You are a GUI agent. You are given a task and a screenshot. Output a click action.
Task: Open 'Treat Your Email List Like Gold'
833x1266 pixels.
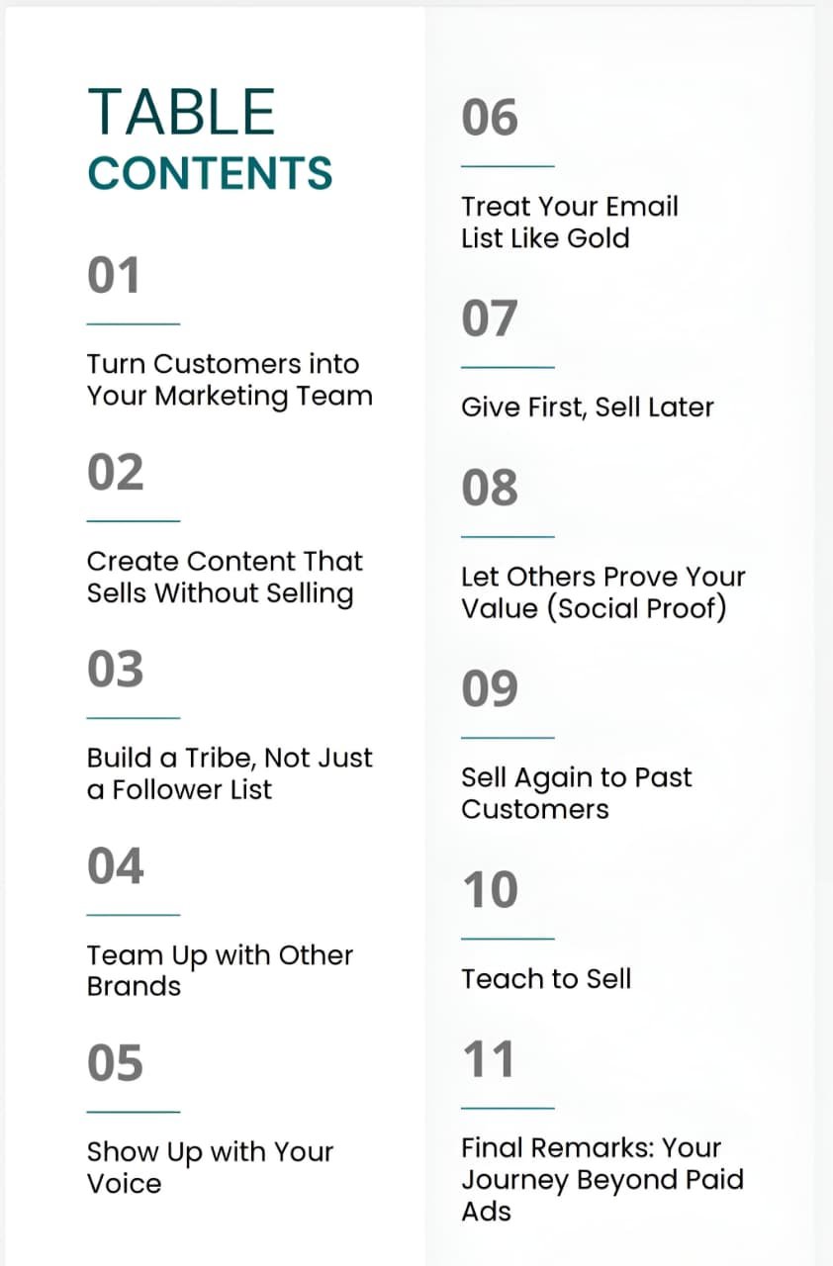[x=570, y=222]
